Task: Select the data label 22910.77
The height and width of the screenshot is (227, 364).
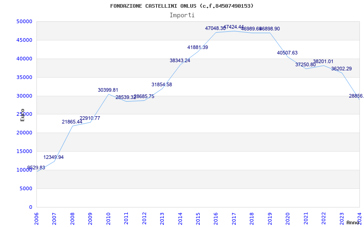Action: tap(90, 118)
